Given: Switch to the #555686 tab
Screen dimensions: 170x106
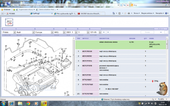Looking at the screenshot, I should coord(18,13).
